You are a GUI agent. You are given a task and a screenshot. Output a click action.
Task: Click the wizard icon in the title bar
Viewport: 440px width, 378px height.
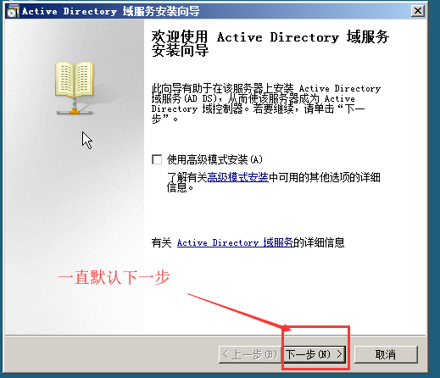click(13, 11)
